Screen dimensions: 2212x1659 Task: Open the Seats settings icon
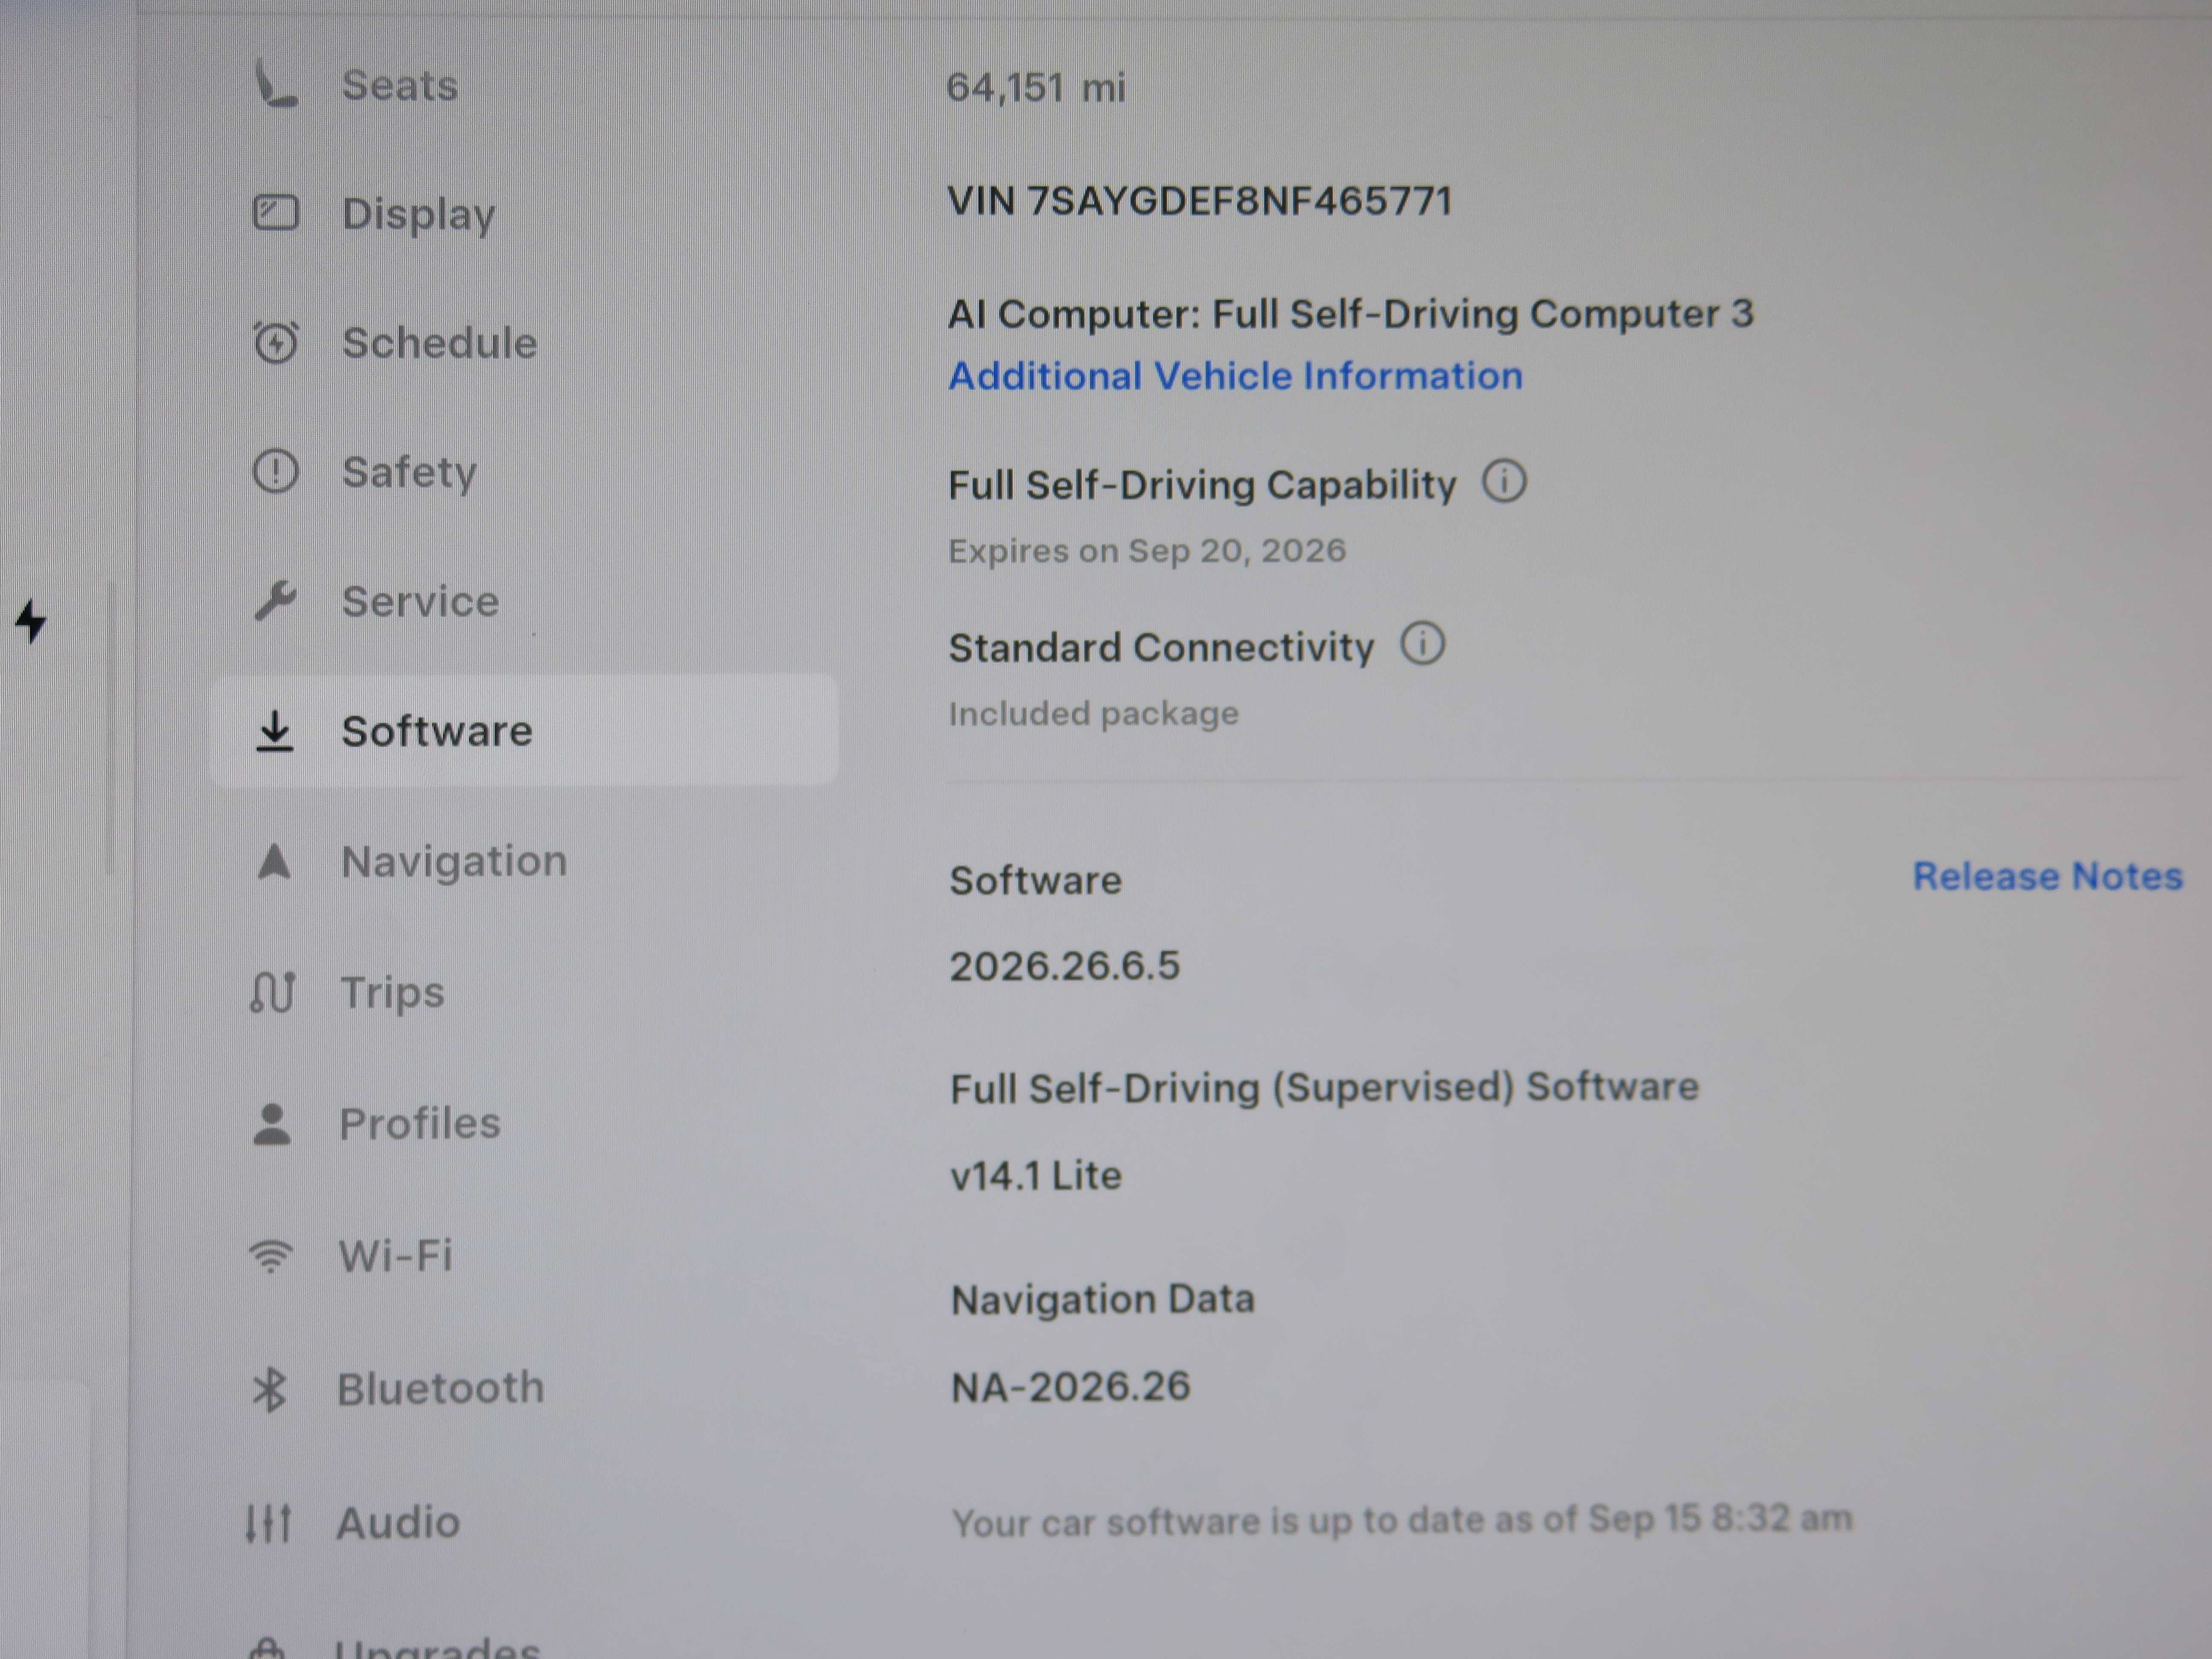coord(274,84)
